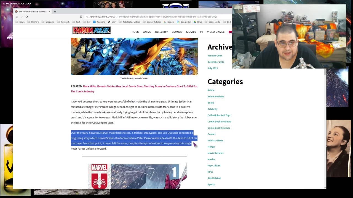Click the site settings icon beside the URL

pyautogui.click(x=87, y=17)
